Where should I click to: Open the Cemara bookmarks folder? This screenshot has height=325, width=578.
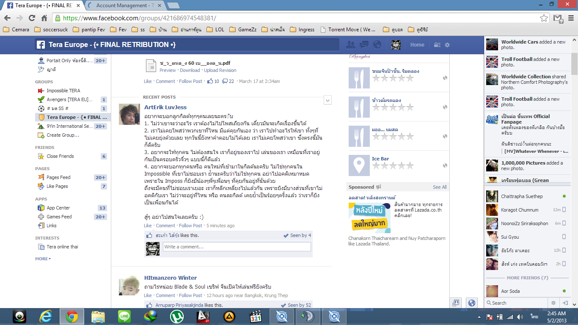(16, 30)
